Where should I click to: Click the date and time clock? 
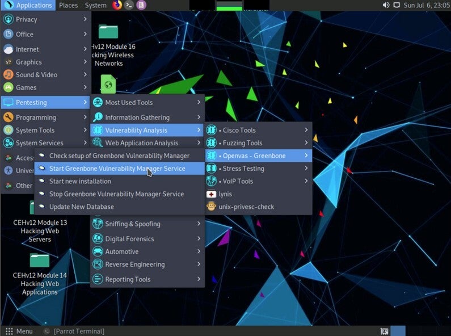(x=427, y=5)
